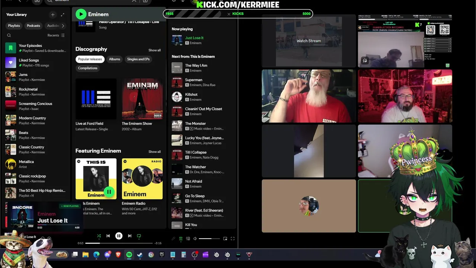The image size is (476, 268).
Task: Open the Jams playlist
Action: [x=36, y=77]
